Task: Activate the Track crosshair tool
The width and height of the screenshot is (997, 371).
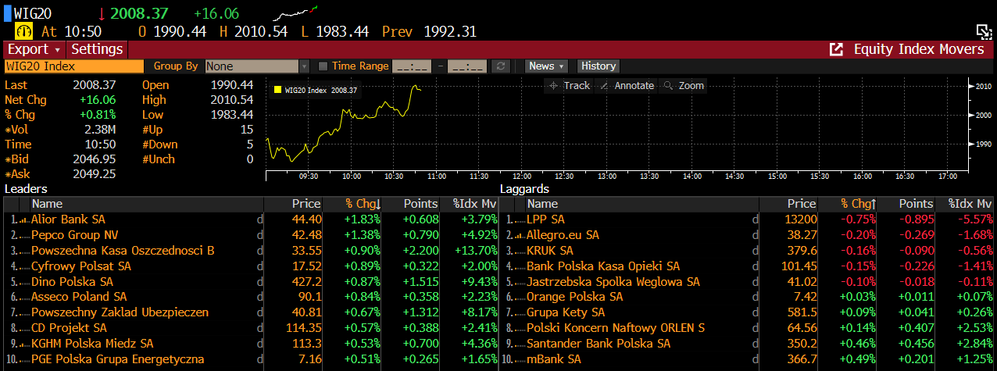Action: click(x=570, y=86)
